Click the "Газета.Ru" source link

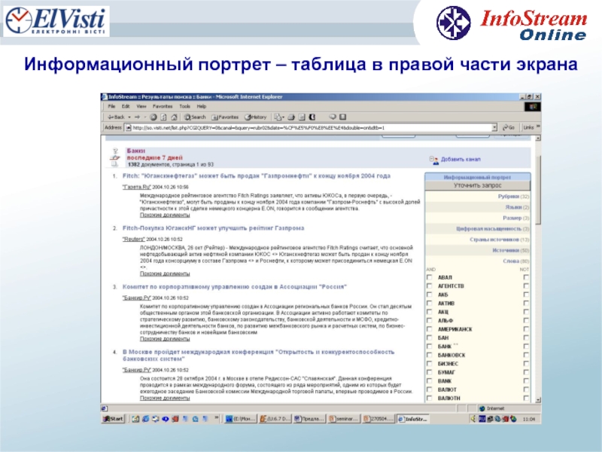point(137,187)
